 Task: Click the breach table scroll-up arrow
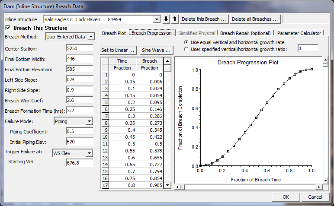[x=168, y=60]
